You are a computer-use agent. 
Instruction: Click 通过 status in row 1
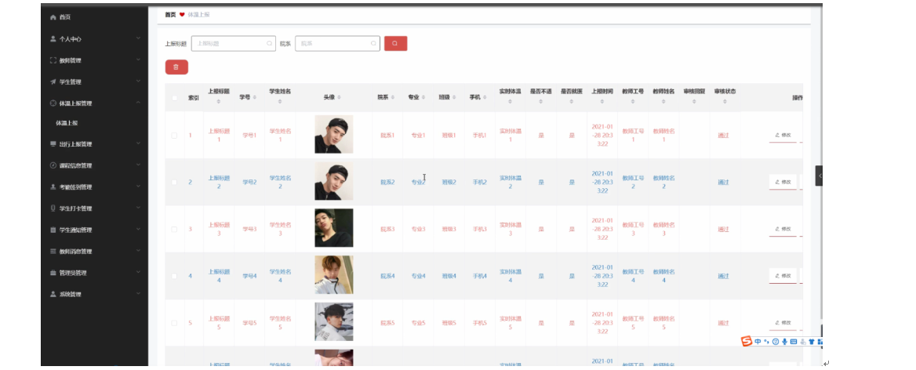[x=723, y=136]
